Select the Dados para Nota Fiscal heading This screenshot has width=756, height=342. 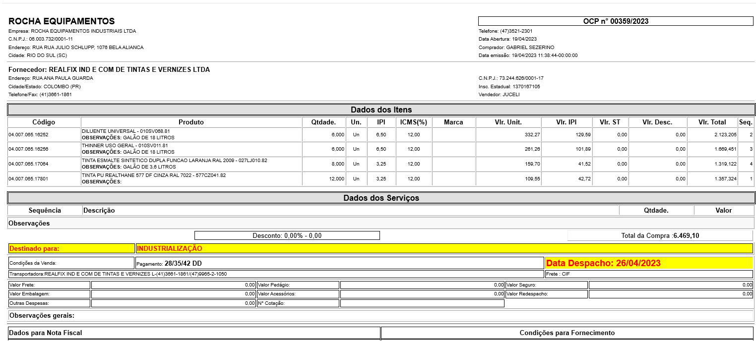[x=46, y=333]
